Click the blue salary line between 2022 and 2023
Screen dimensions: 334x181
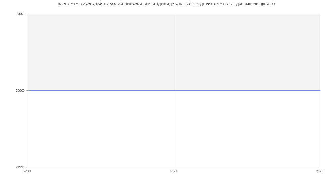(100, 90)
